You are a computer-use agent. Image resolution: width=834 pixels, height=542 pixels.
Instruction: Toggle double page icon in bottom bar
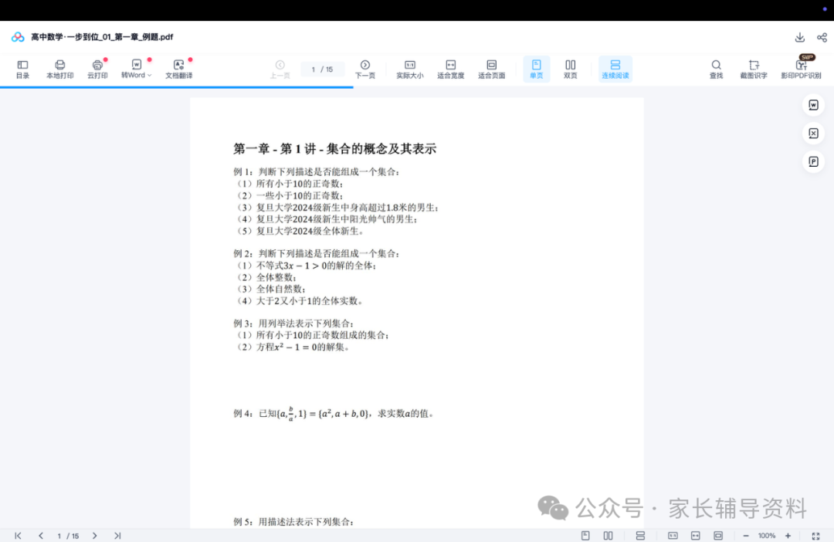coord(608,536)
